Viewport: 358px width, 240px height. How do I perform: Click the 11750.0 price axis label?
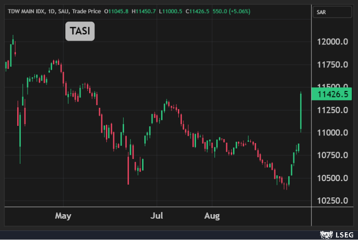[x=333, y=65]
